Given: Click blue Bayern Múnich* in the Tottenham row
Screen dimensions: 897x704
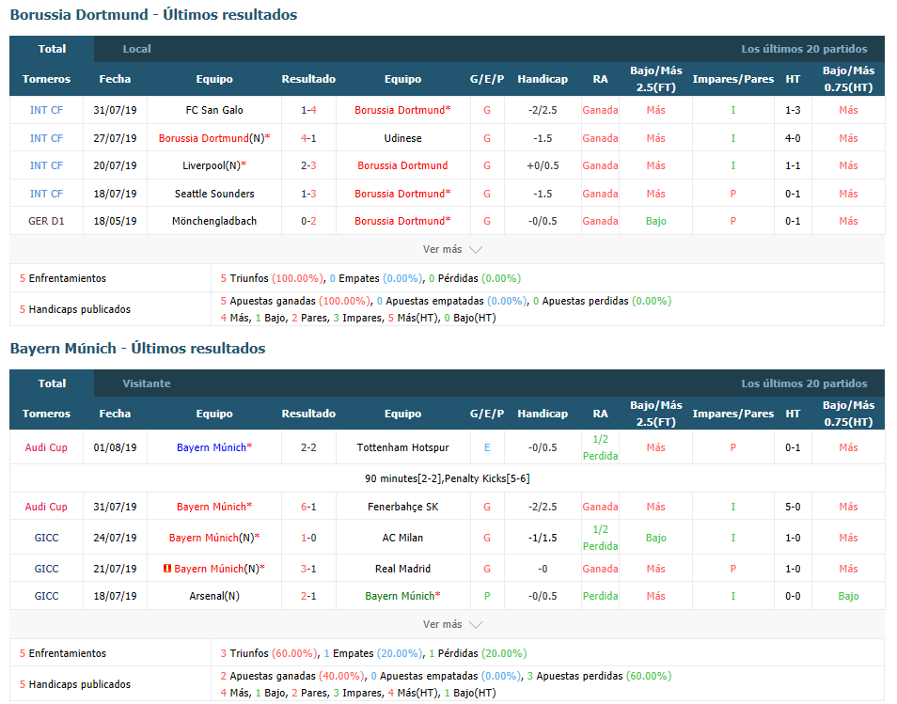Looking at the screenshot, I should pyautogui.click(x=214, y=447).
